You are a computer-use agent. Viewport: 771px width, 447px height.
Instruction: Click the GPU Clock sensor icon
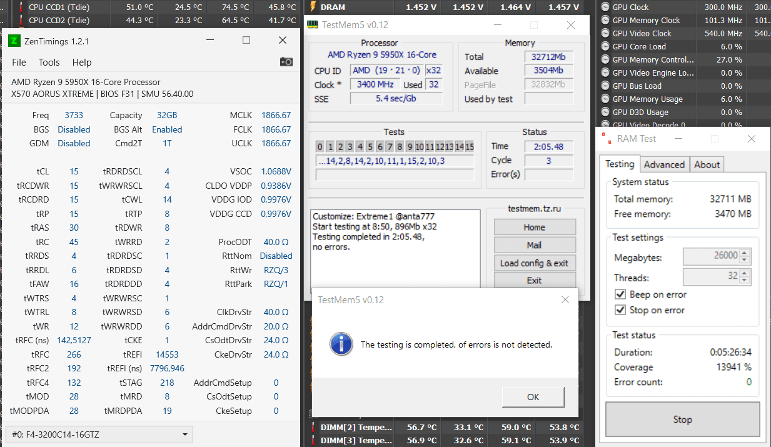605,7
